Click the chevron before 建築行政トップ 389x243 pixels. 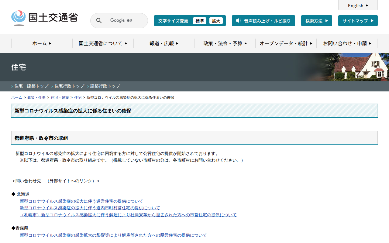(x=88, y=86)
